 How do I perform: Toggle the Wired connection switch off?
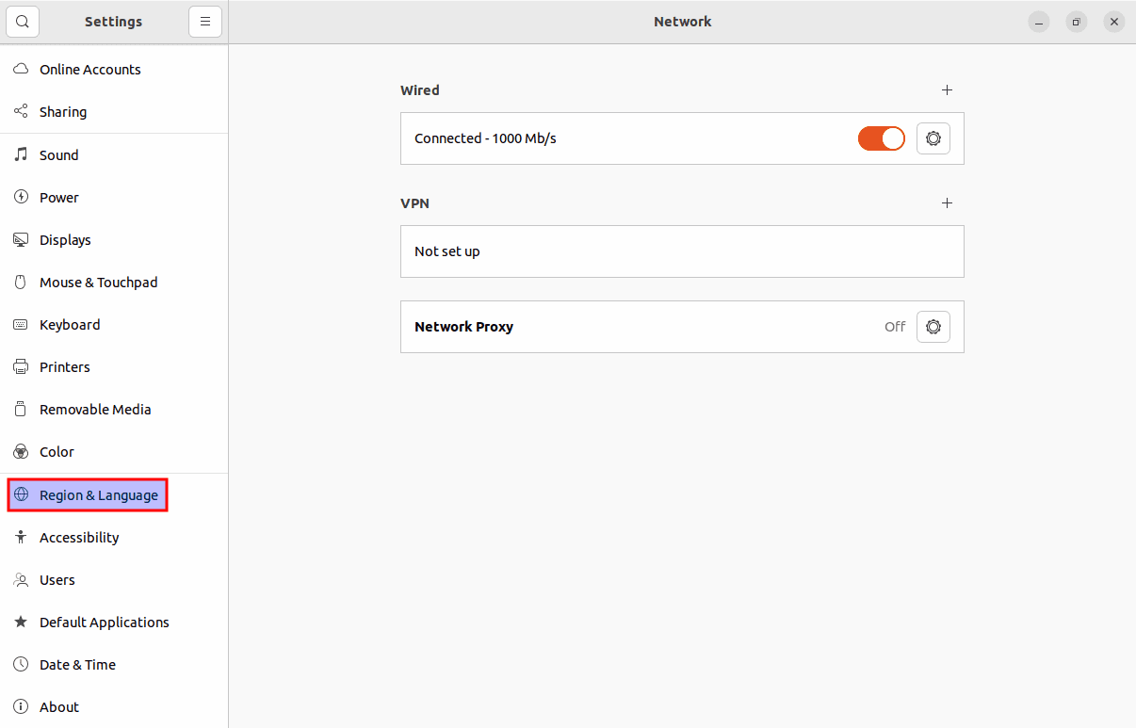[881, 138]
